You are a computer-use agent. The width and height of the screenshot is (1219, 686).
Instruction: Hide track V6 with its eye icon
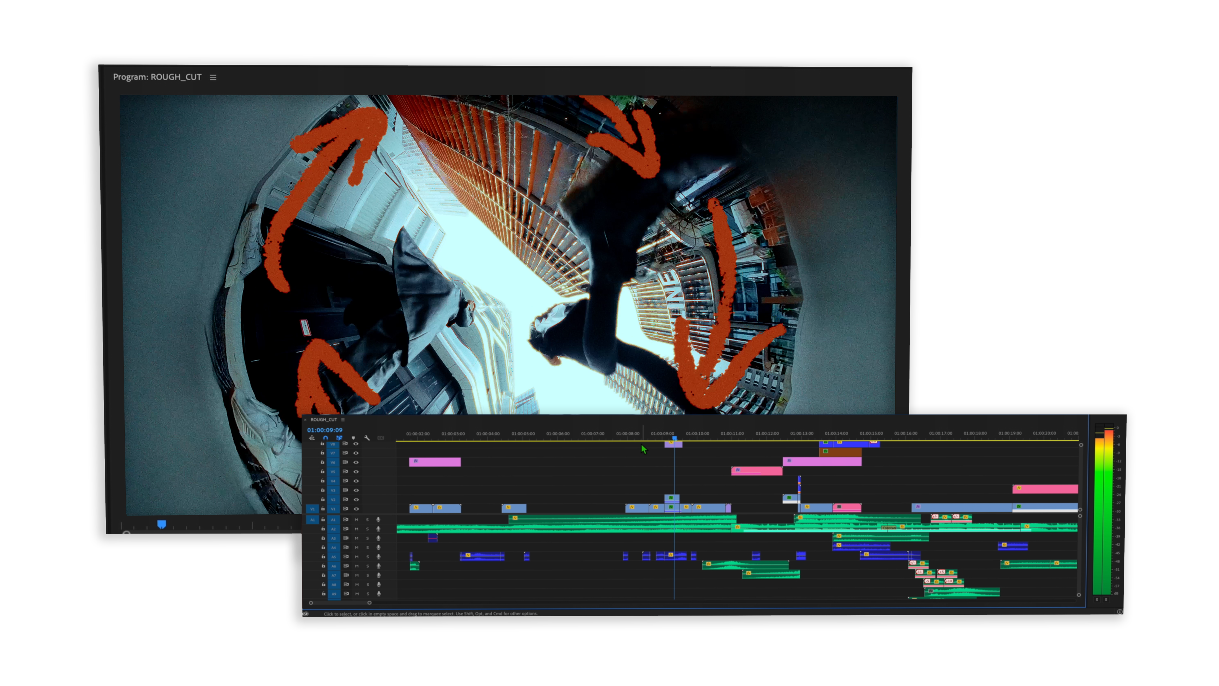coord(356,462)
